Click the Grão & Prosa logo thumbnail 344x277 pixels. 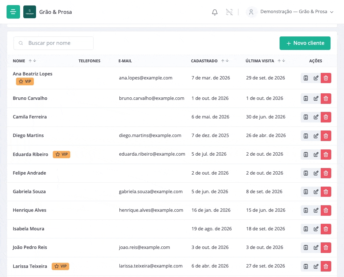point(29,12)
